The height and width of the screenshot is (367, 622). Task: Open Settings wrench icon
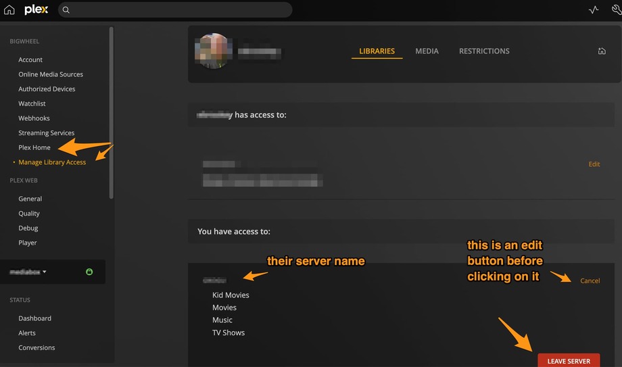(617, 10)
